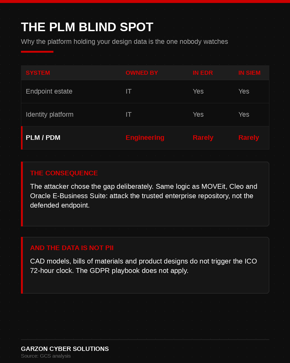290x363 pixels.
Task: Click the subtitle about design data platform
Action: pyautogui.click(x=124, y=42)
